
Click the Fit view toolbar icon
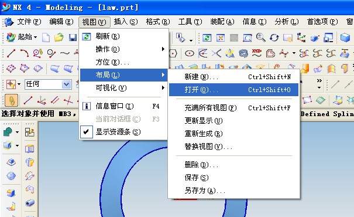pyautogui.click(x=221, y=38)
